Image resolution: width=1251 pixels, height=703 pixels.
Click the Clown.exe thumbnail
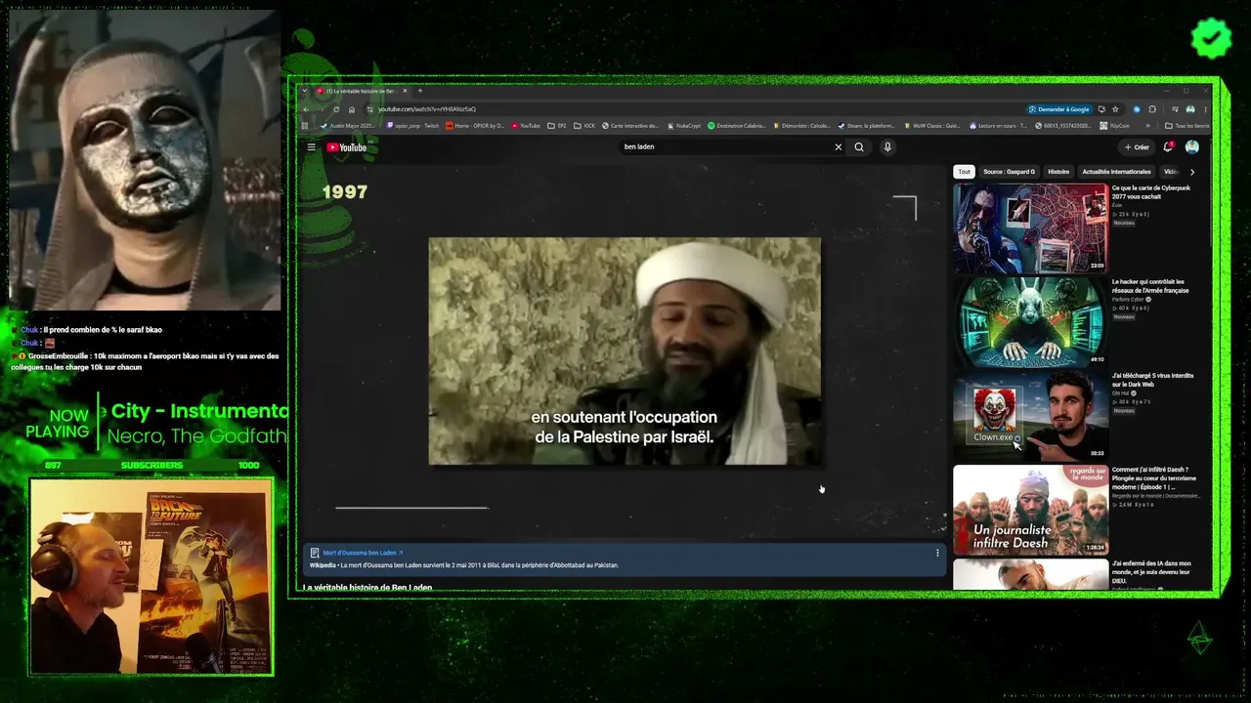click(x=1030, y=415)
